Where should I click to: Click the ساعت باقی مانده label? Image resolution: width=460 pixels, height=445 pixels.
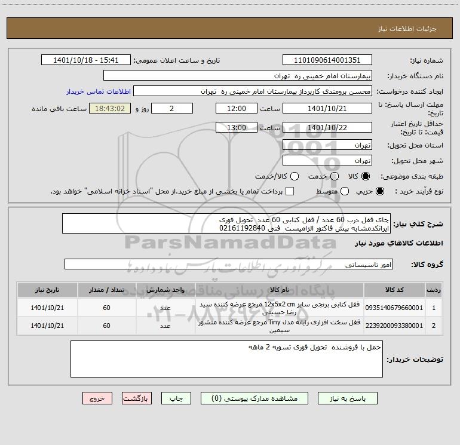[59, 109]
